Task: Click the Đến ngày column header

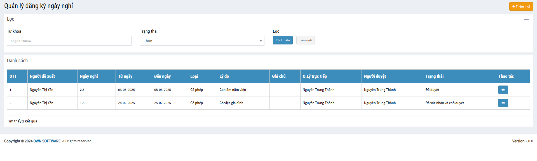Action: pos(162,76)
